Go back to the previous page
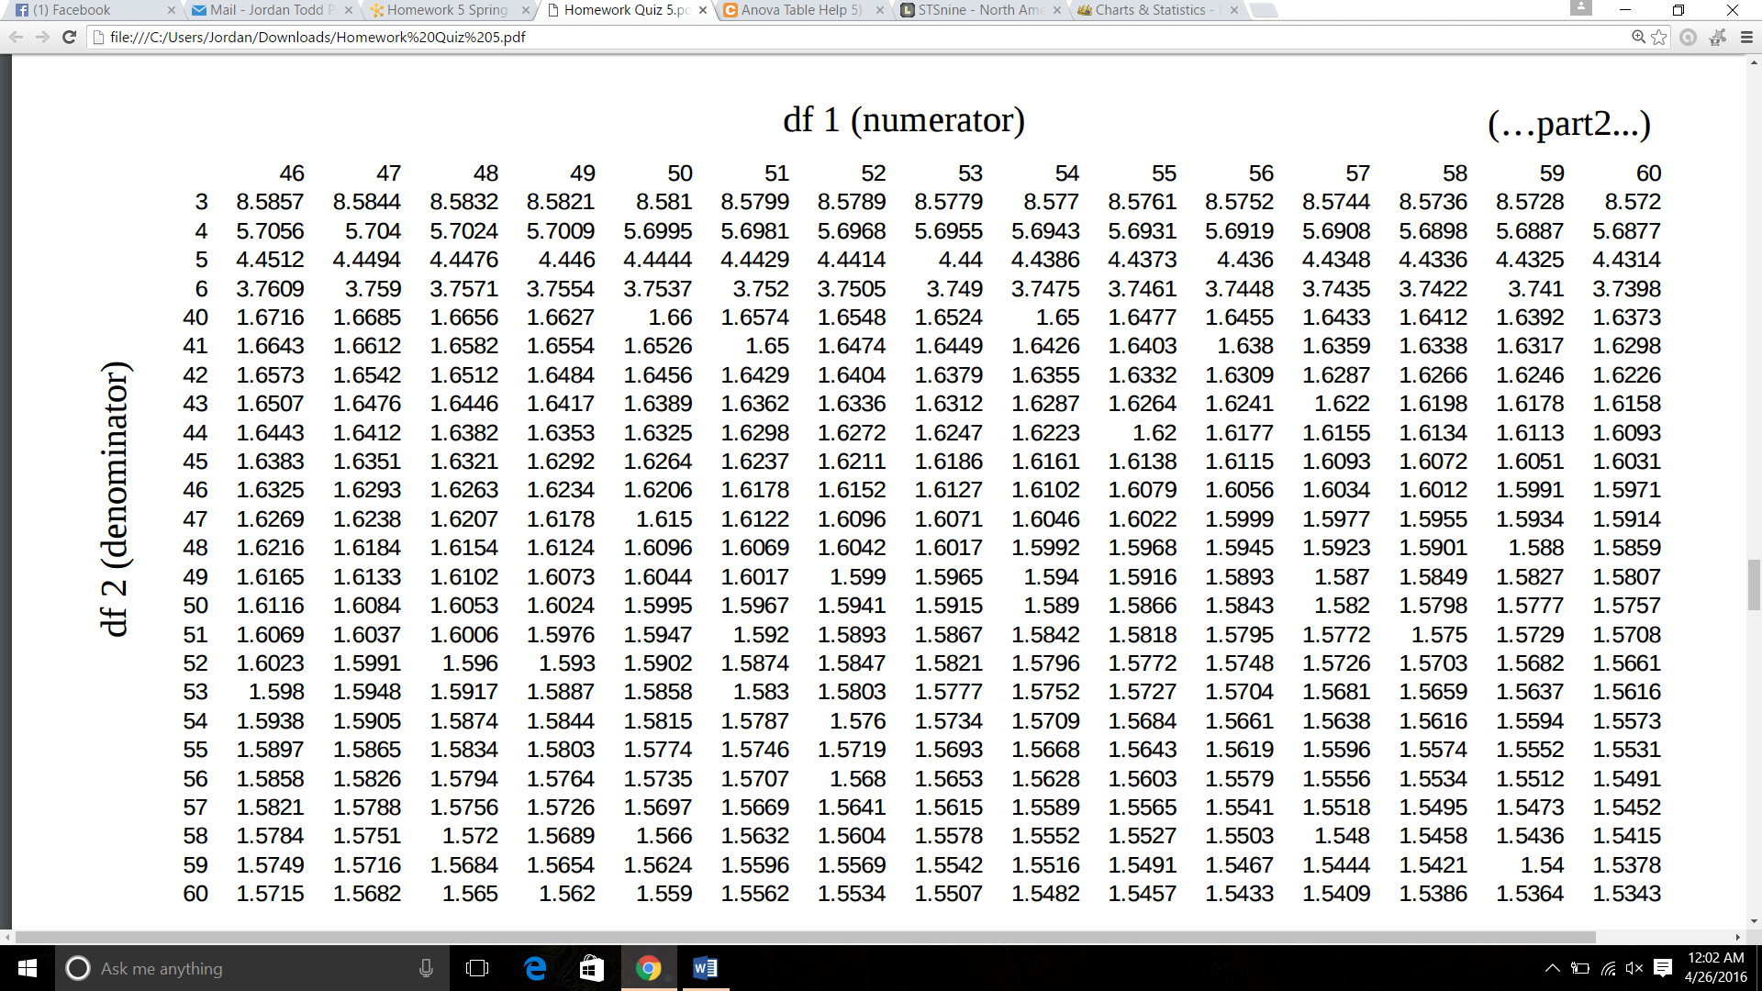This screenshot has height=991, width=1762. (16, 38)
